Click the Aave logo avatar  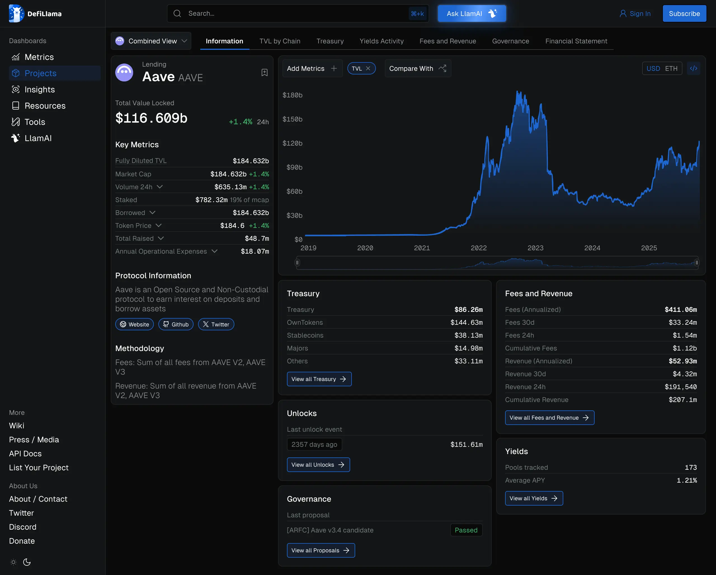tap(124, 73)
